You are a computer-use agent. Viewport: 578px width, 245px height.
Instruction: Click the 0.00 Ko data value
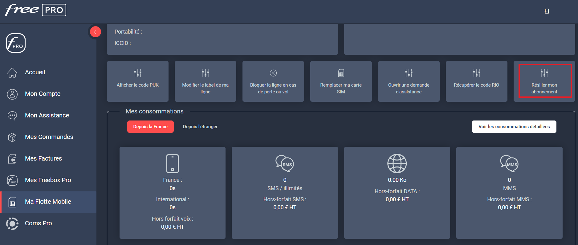click(x=397, y=180)
